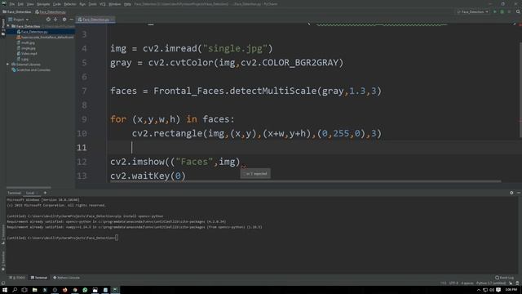This screenshot has height=294, width=522.
Task: Collapse the Face_Detection project root folder
Action: pyautogui.click(x=8, y=26)
